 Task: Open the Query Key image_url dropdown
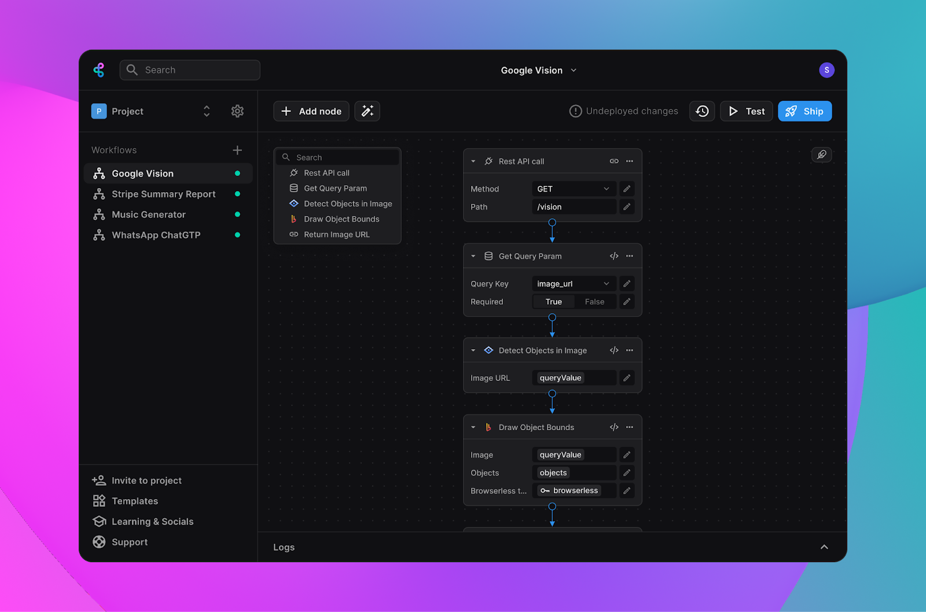pos(574,284)
